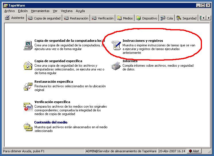The width and height of the screenshot is (214, 156).
Task: Click the Alert status bar entry
Action: (x=194, y=151)
